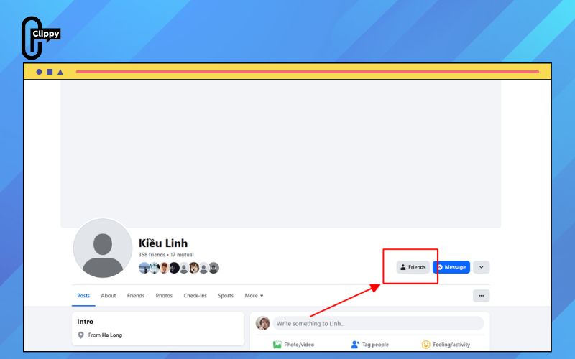The height and width of the screenshot is (359, 575).
Task: Expand the More tab dropdown
Action: click(254, 296)
